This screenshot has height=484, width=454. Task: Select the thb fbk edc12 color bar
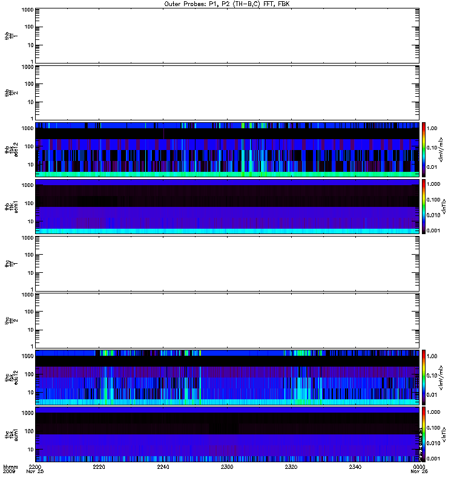click(x=424, y=149)
